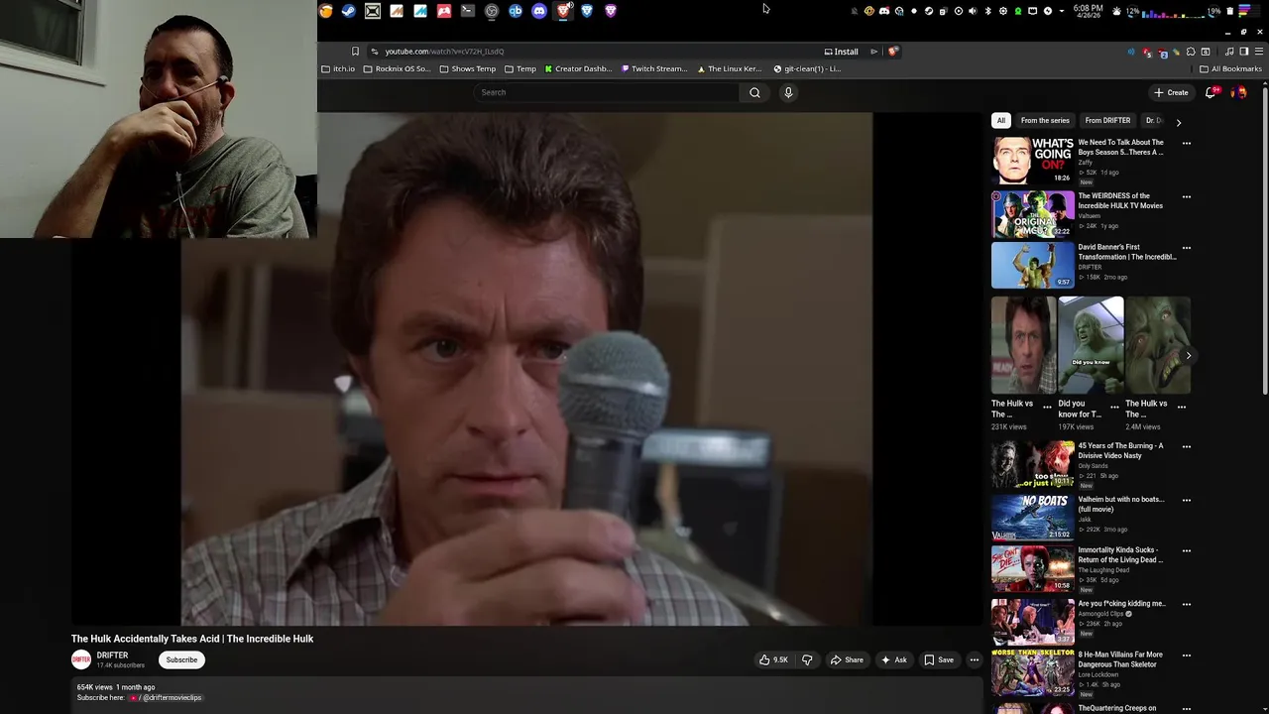Open options for 8 He-Man Villains video
This screenshot has height=714, width=1269.
click(x=1186, y=655)
